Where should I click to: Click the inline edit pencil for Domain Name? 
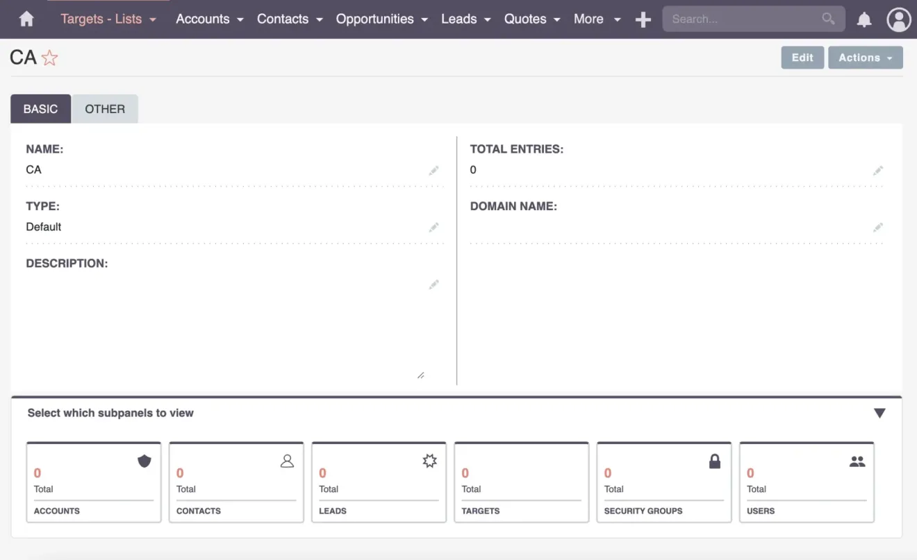(877, 227)
